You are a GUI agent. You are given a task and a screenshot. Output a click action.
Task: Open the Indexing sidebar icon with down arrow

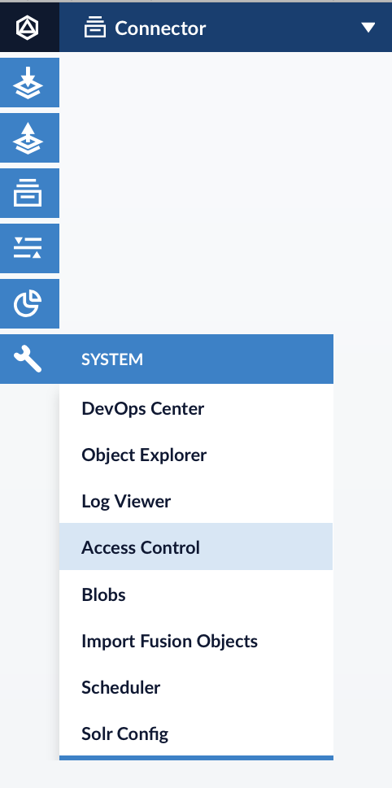click(x=29, y=82)
